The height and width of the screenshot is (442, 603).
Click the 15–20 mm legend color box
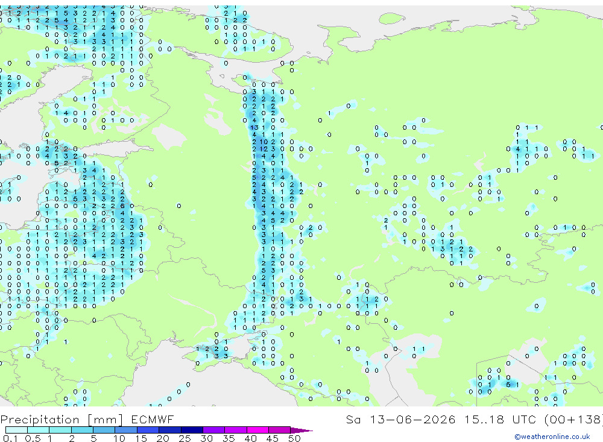tap(148, 430)
